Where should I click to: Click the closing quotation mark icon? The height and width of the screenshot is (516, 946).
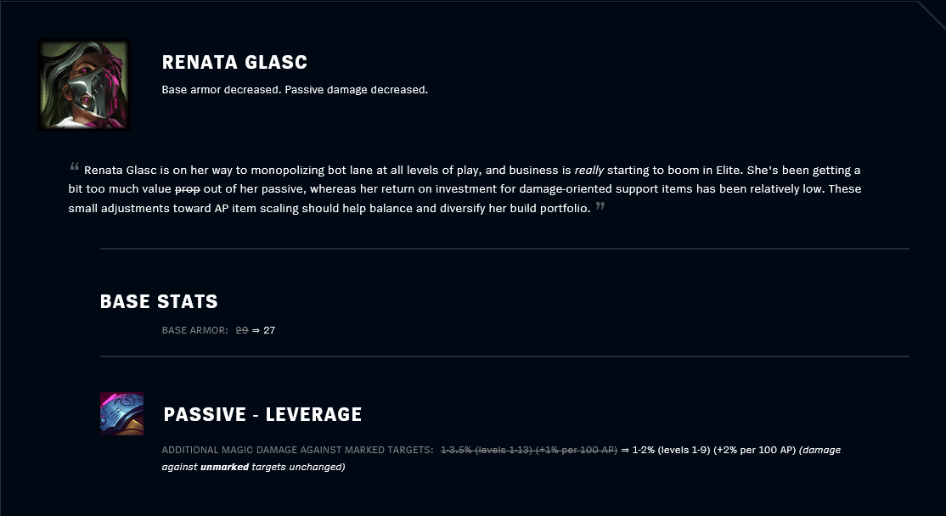point(600,206)
